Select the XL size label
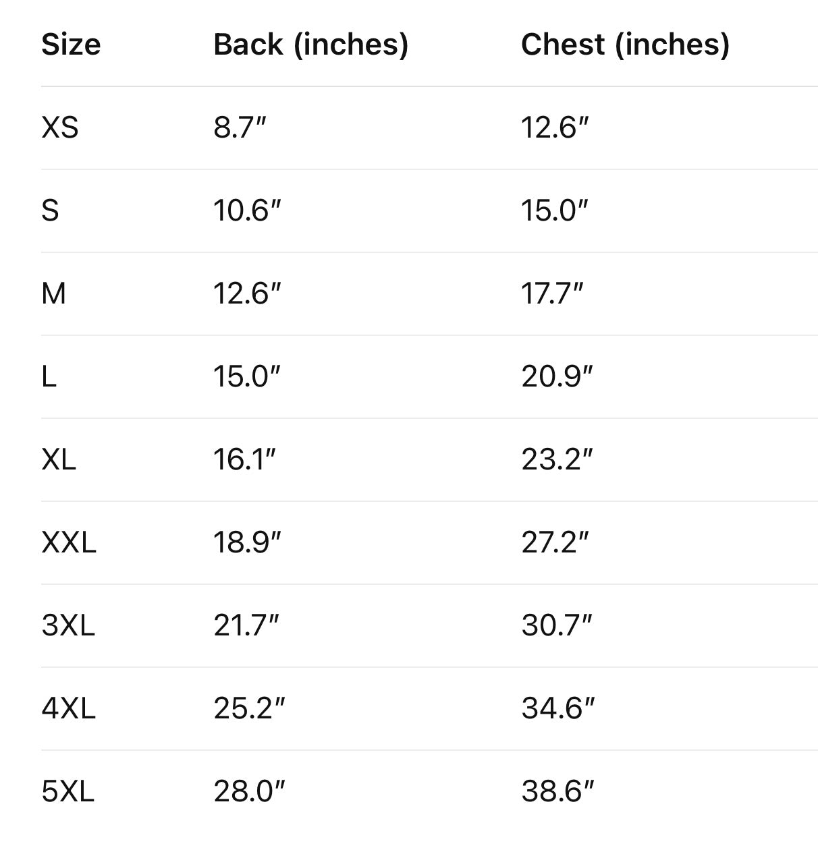 coord(59,459)
